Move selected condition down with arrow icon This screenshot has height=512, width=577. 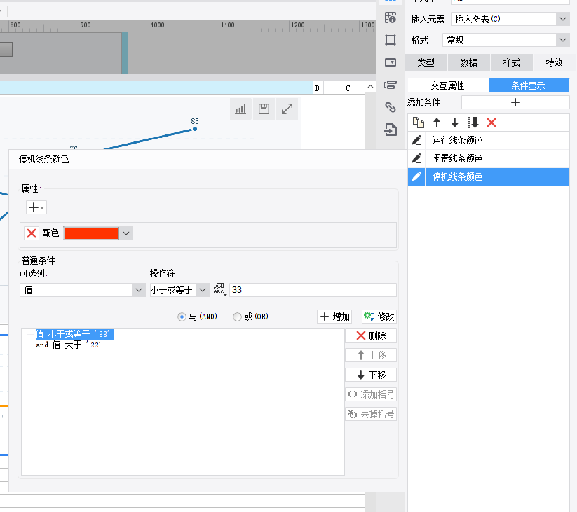pos(455,123)
